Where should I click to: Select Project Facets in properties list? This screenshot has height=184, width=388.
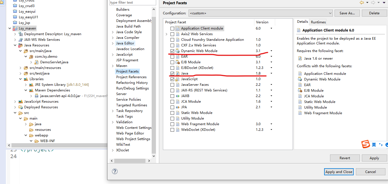pos(127,71)
